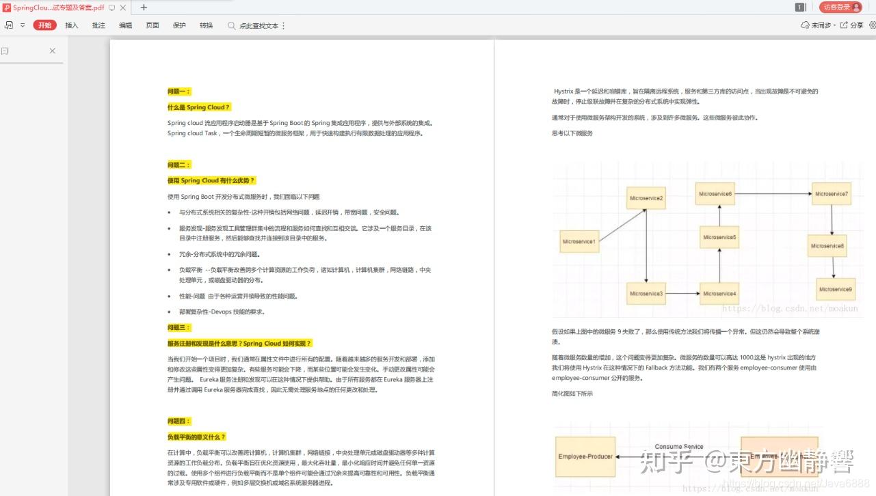
Task: Click the Consume Service label
Action: point(678,447)
